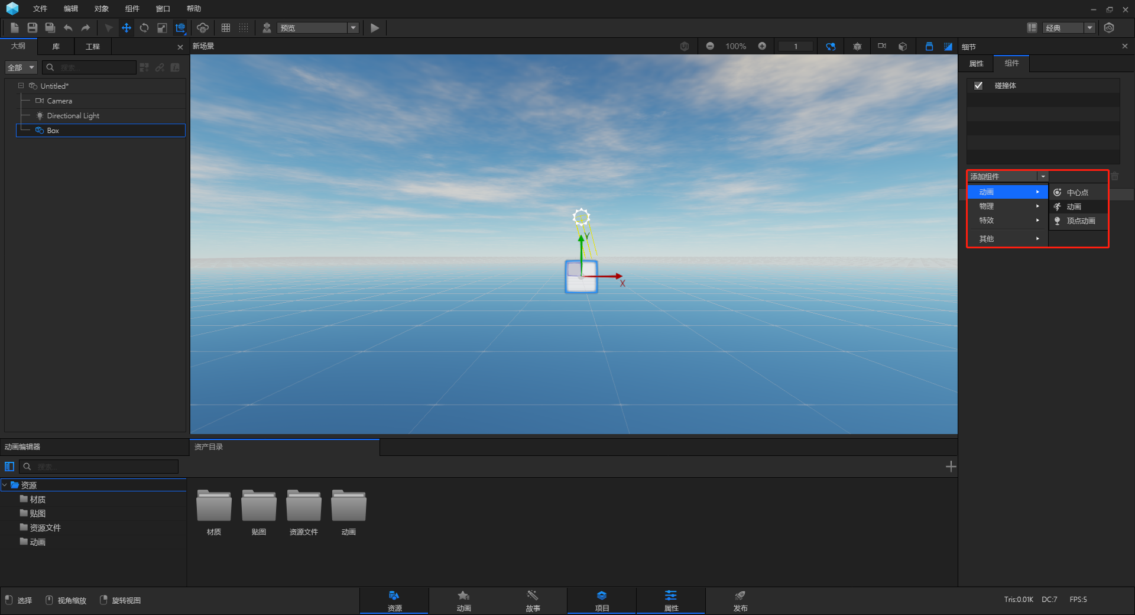
Task: Collapse the 资源 folder tree
Action: pyautogui.click(x=5, y=485)
